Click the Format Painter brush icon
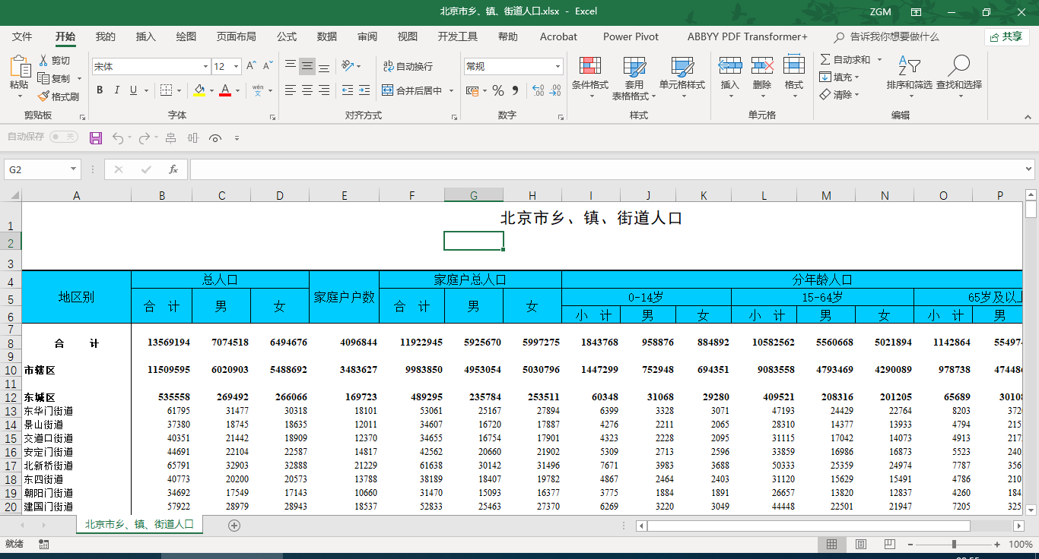Viewport: 1039px width, 559px height. tap(44, 96)
